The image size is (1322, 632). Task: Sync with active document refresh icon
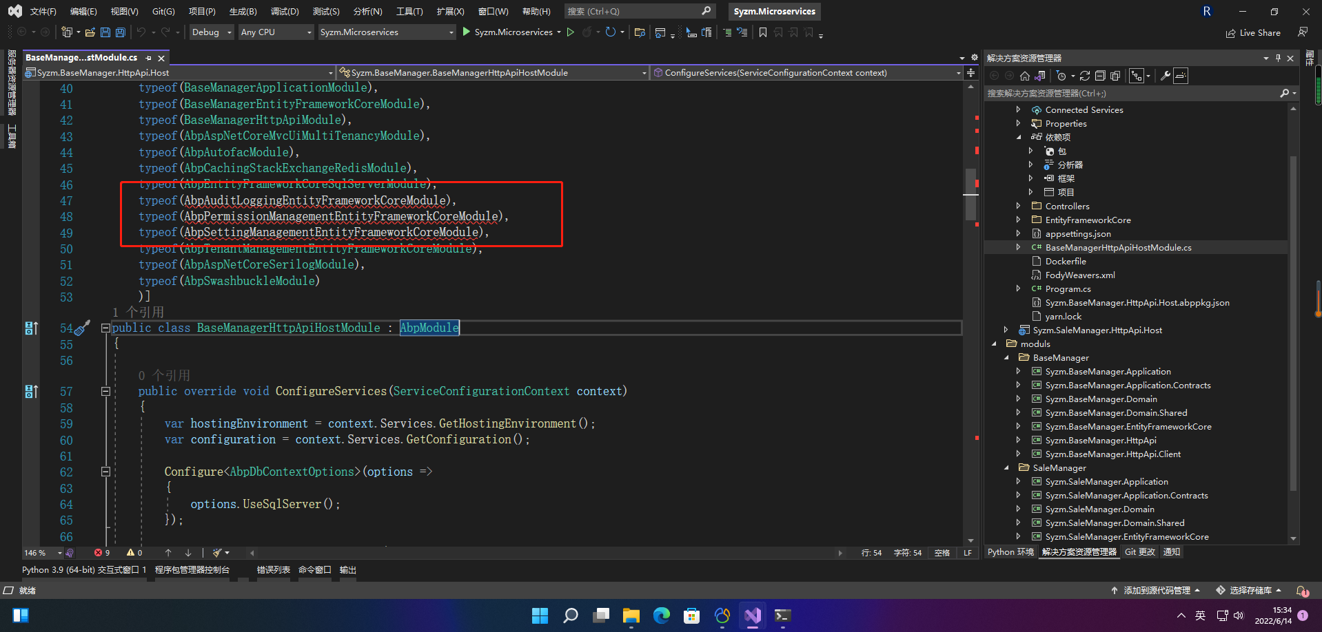coord(1085,76)
